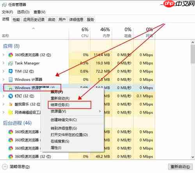The width and height of the screenshot is (195, 173).
Task: Expand the TIM (32 位) row
Action: click(x=4, y=71)
